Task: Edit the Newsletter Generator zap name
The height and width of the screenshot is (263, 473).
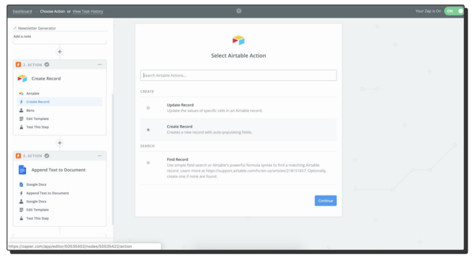Action: [x=37, y=28]
